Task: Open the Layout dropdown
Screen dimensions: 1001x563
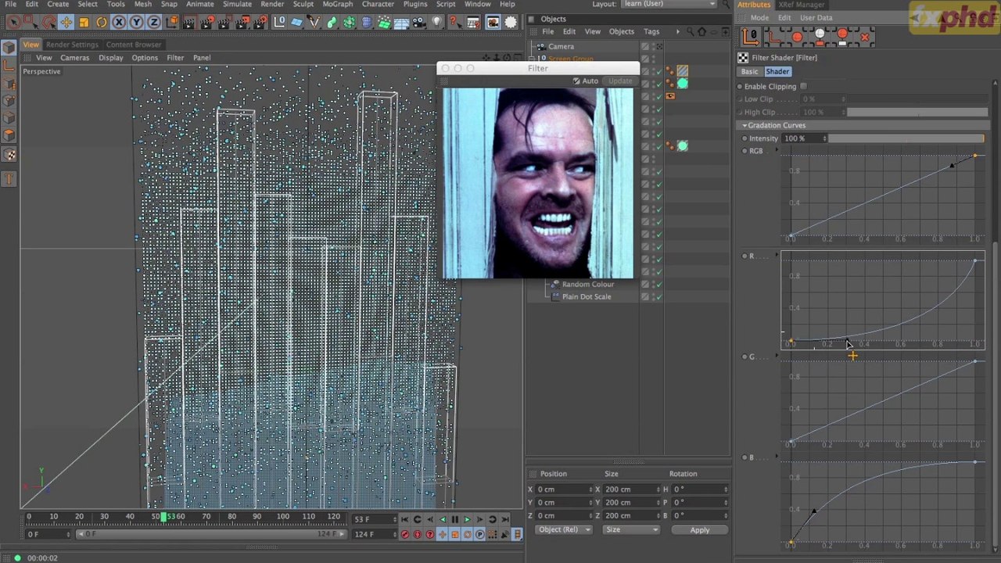Action: 670,4
